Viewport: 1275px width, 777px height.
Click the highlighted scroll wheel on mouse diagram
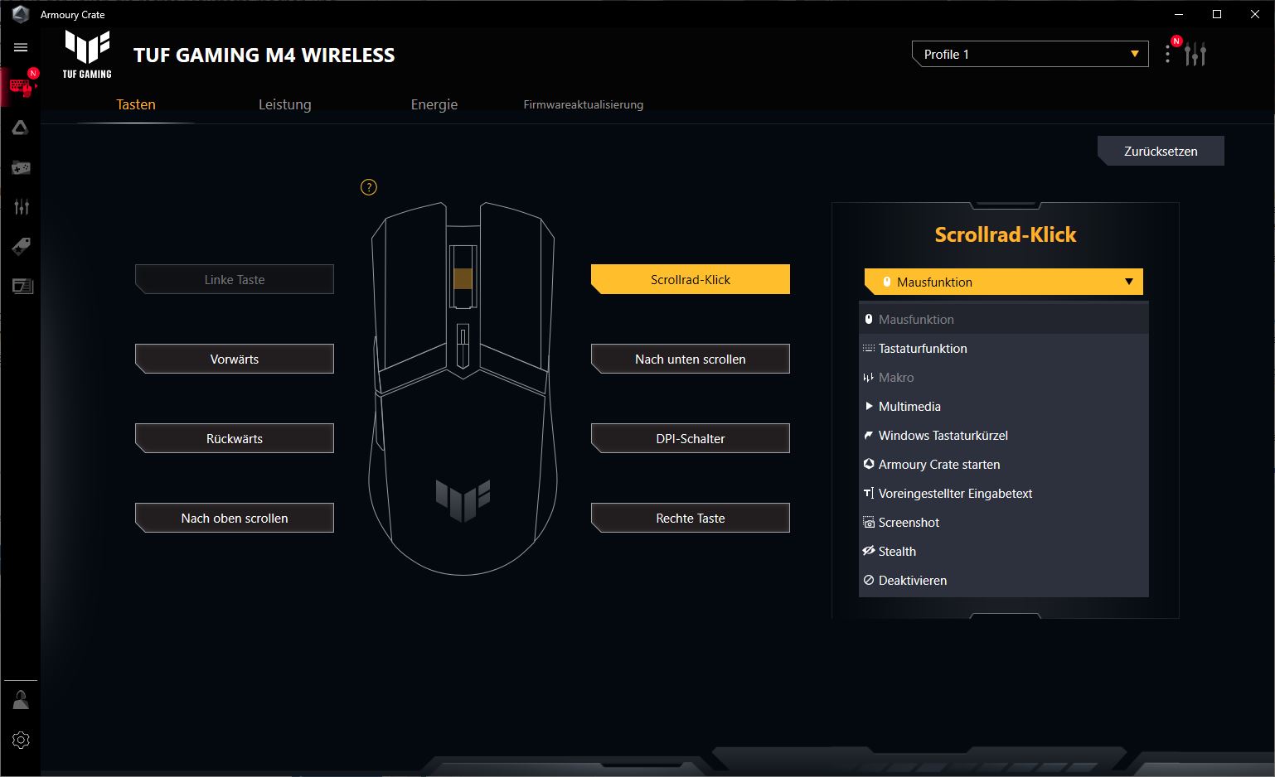463,278
